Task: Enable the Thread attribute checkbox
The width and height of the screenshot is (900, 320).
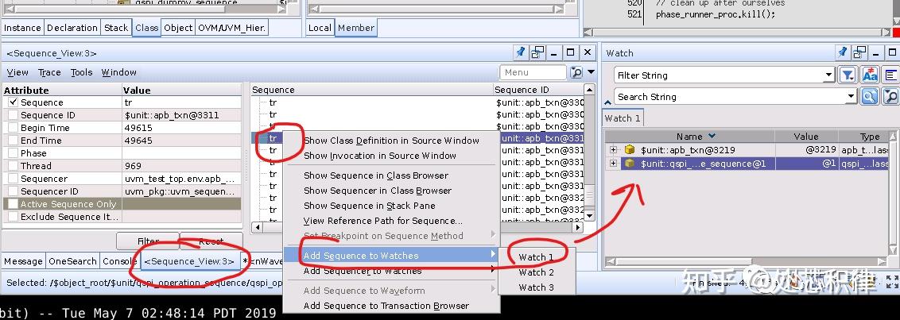Action: click(14, 166)
